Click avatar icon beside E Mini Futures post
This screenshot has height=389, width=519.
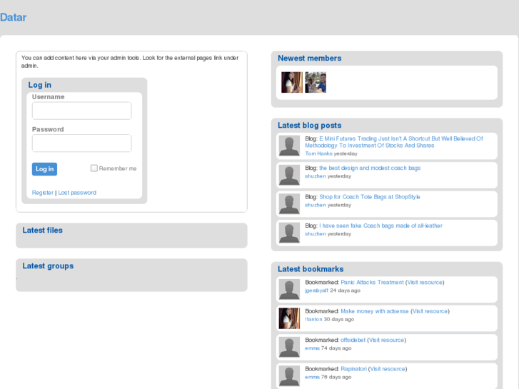coord(289,146)
